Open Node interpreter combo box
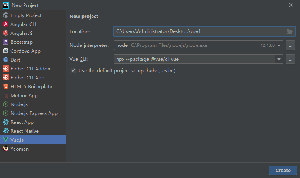This screenshot has height=178, width=300. point(198,45)
